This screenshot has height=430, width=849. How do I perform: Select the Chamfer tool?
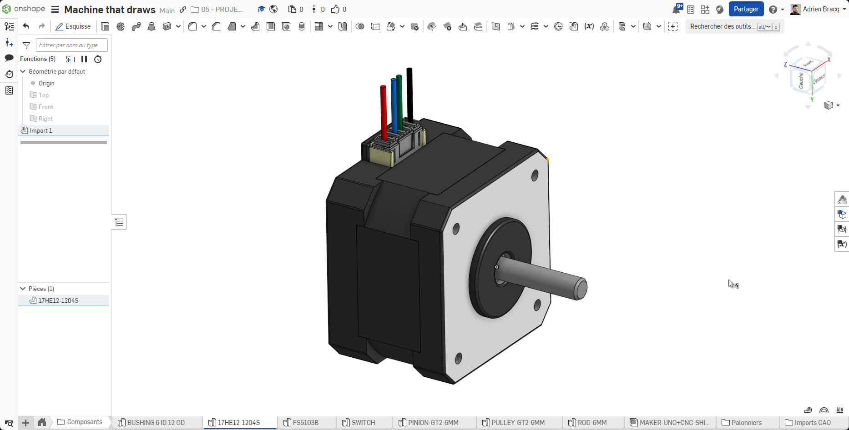[216, 26]
